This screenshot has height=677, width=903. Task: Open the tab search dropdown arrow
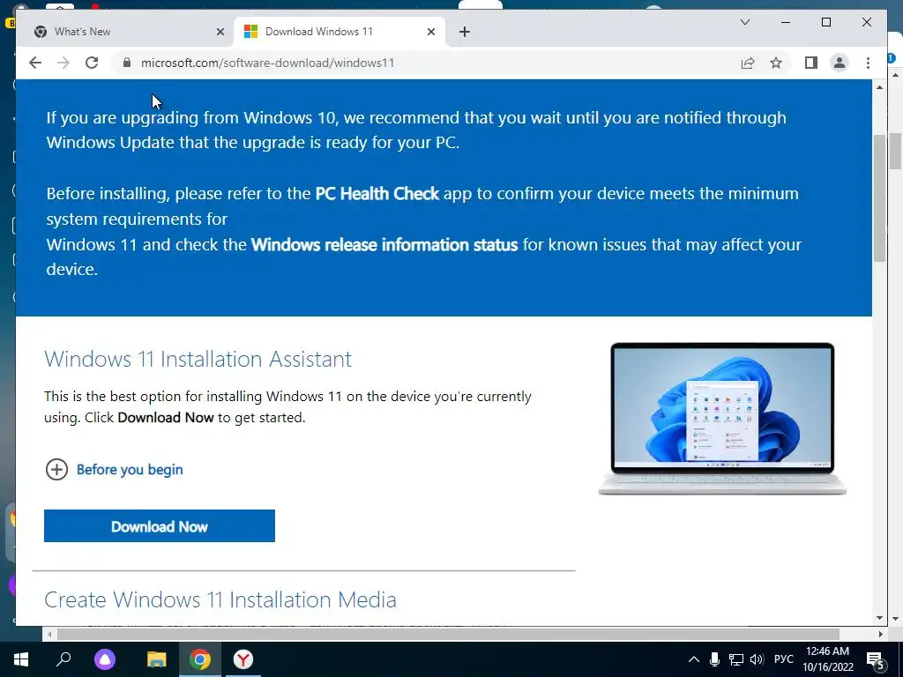[x=744, y=22]
